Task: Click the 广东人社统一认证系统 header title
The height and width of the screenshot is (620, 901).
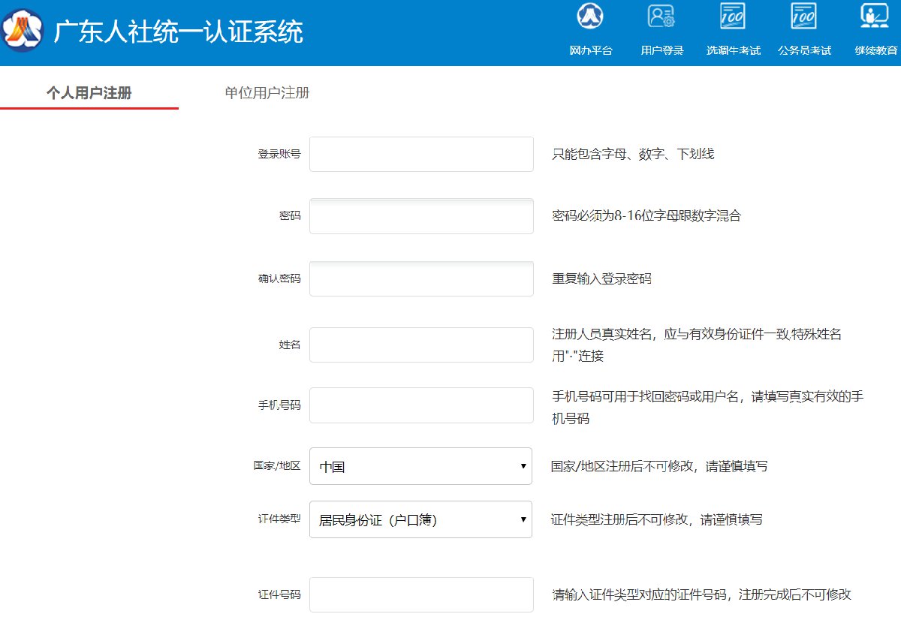Action: click(179, 32)
